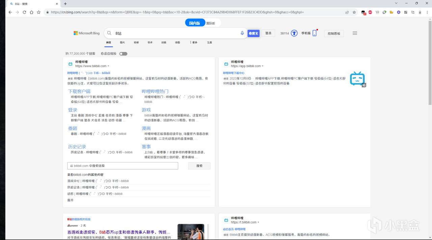Click the blue 定义 button next to search
Screen dimensions: 432x240
pos(253,33)
